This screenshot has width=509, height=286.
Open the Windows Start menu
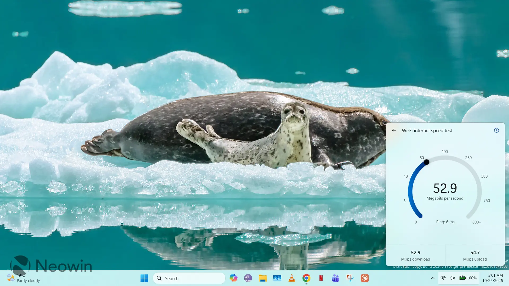click(144, 278)
